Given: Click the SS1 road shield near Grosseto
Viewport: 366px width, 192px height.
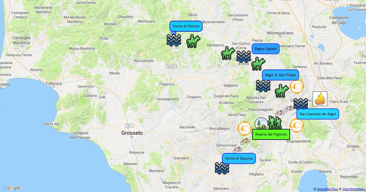Looking at the screenshot, I should pos(129,126).
